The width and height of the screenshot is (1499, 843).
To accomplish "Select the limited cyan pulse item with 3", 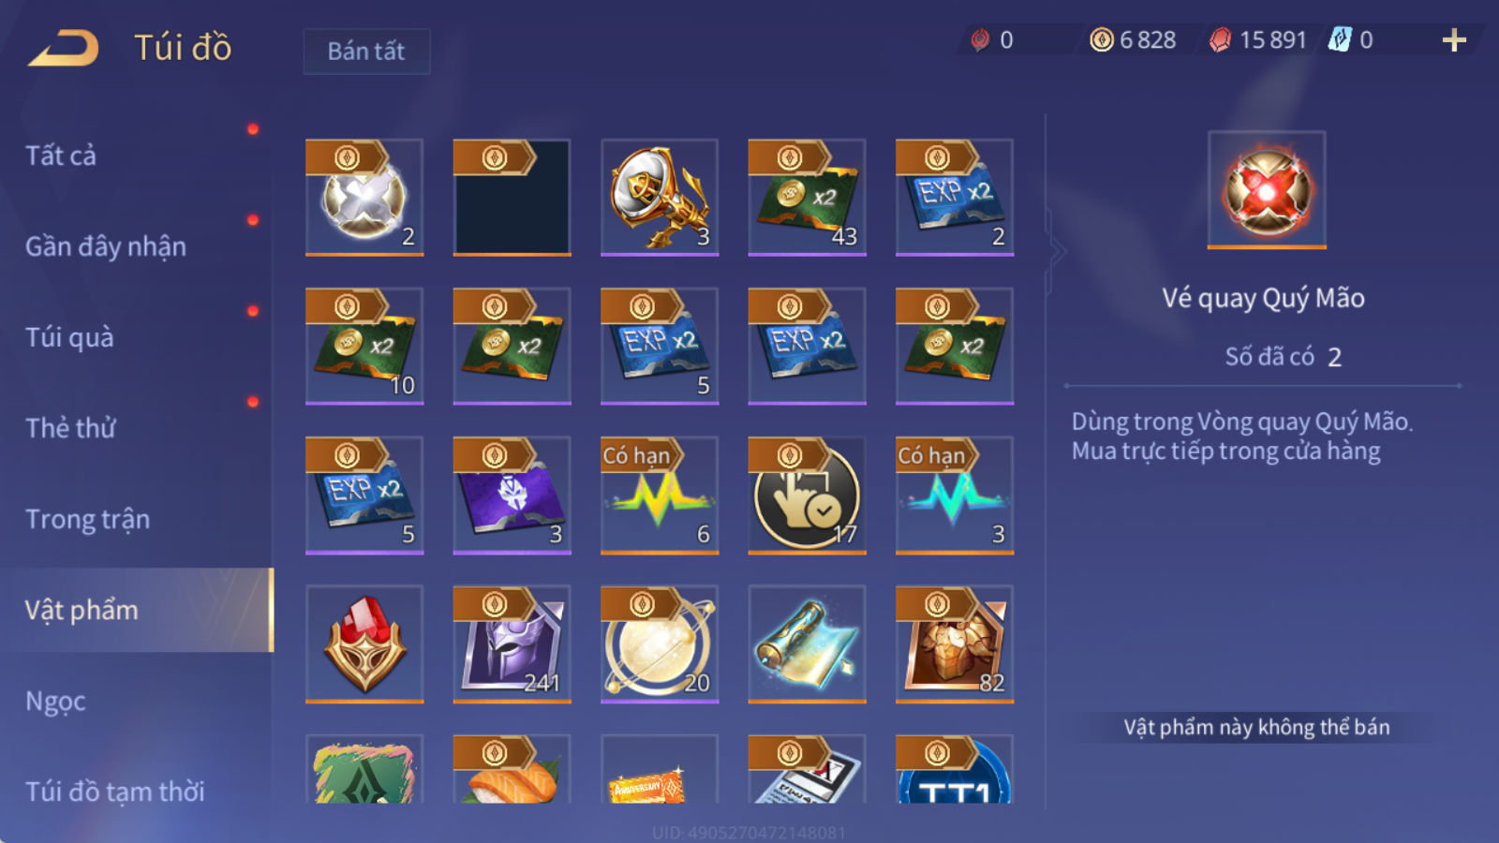I will coord(955,495).
